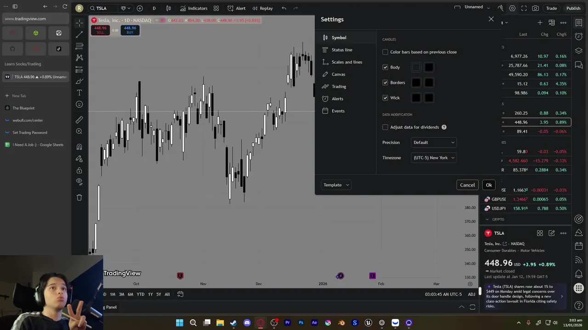Click the magnet mode tool
Viewport: 588px width, 330px height.
[x=79, y=147]
